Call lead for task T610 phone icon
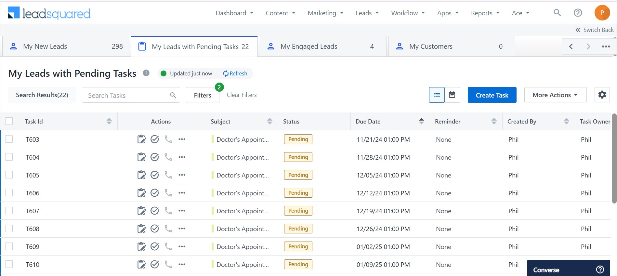The image size is (617, 276). pyautogui.click(x=168, y=264)
